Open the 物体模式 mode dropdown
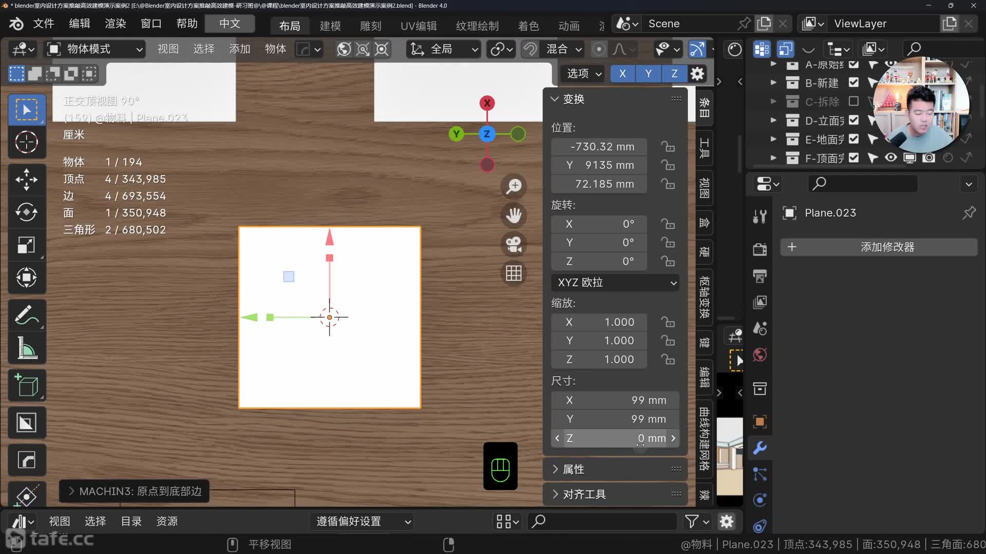The height and width of the screenshot is (554, 986). pyautogui.click(x=95, y=49)
